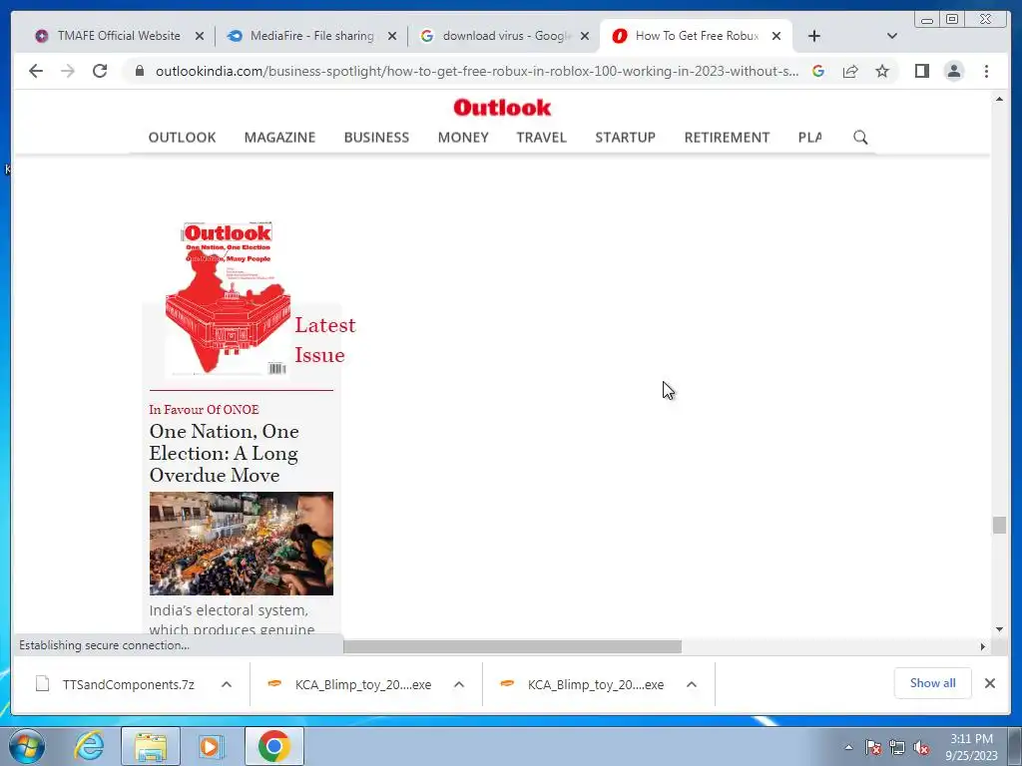Switch to TMAFE Official Website tab

pos(119,36)
